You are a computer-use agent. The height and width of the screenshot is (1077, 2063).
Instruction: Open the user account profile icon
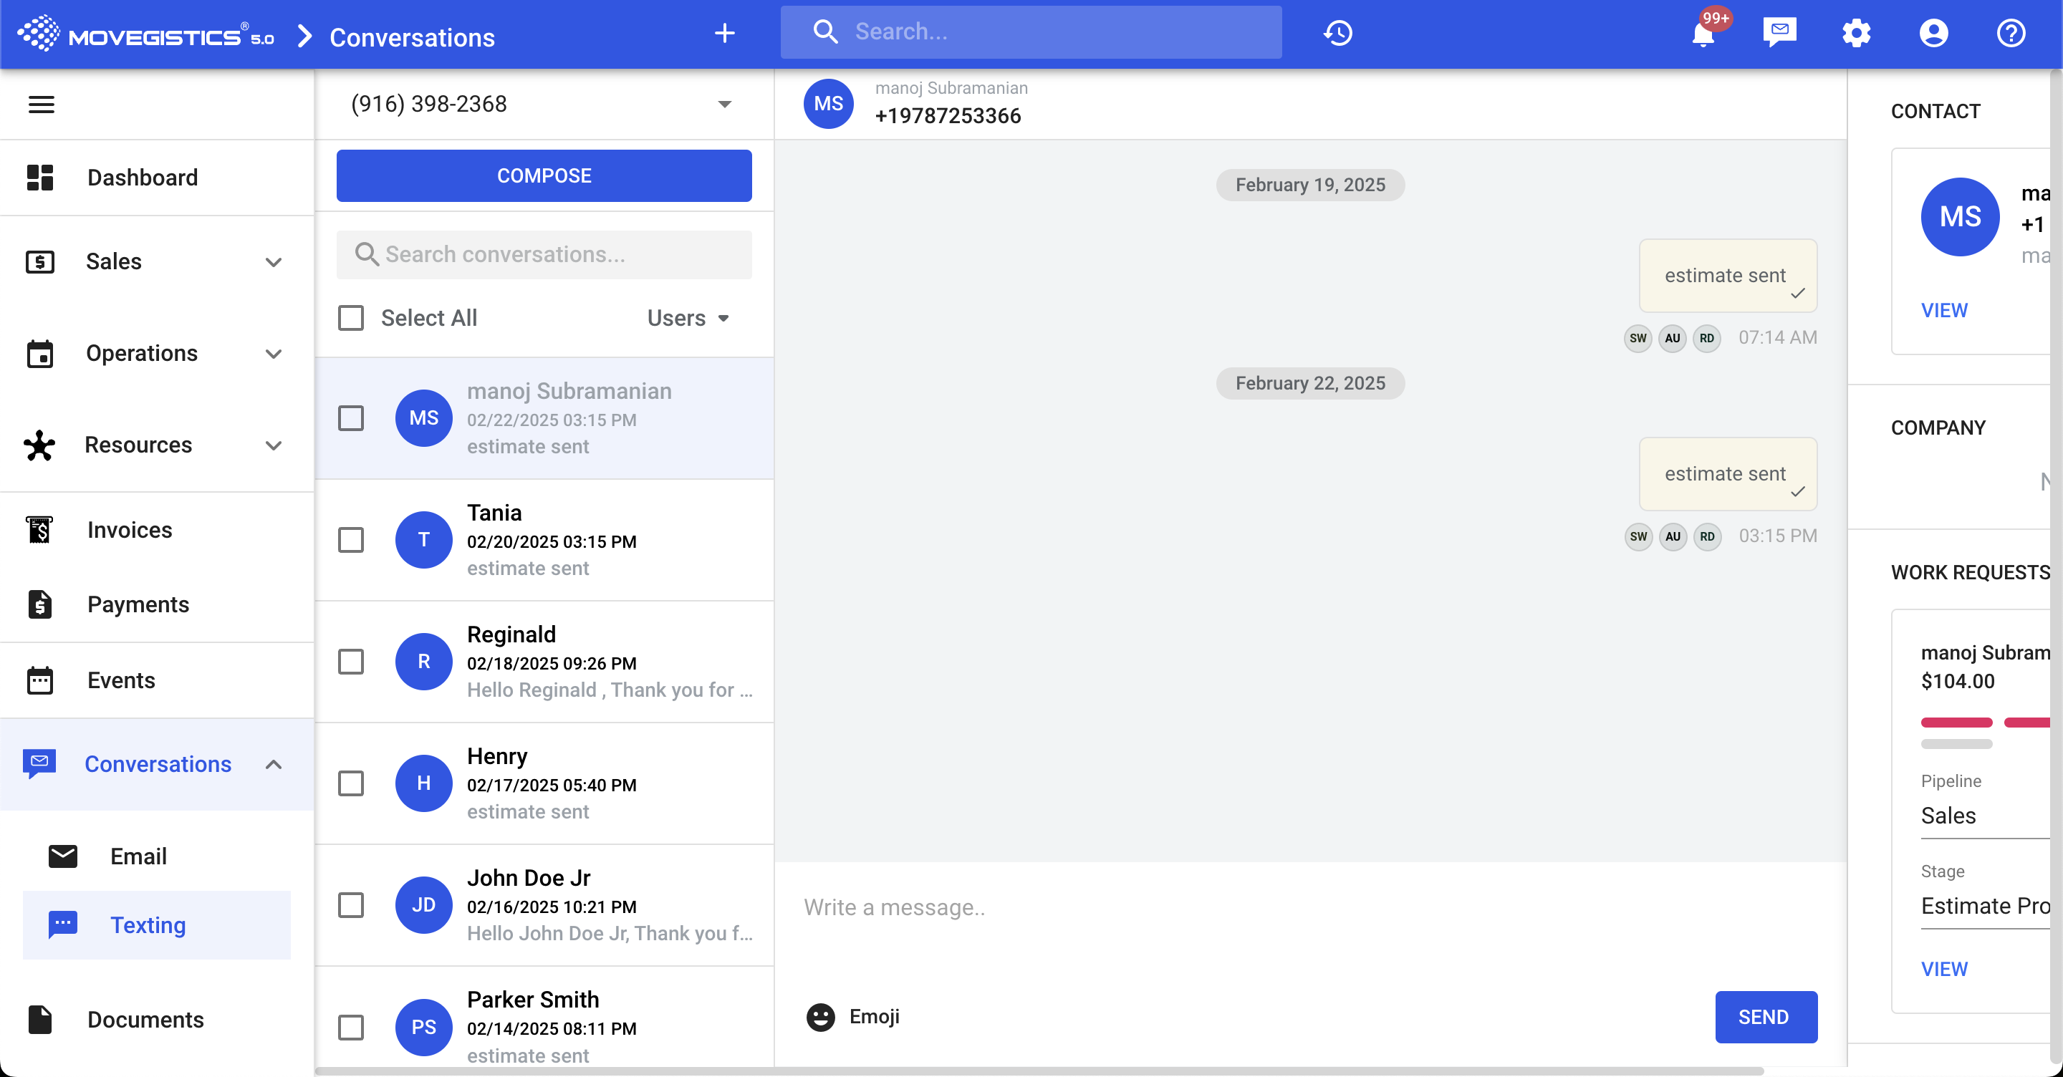point(1933,33)
